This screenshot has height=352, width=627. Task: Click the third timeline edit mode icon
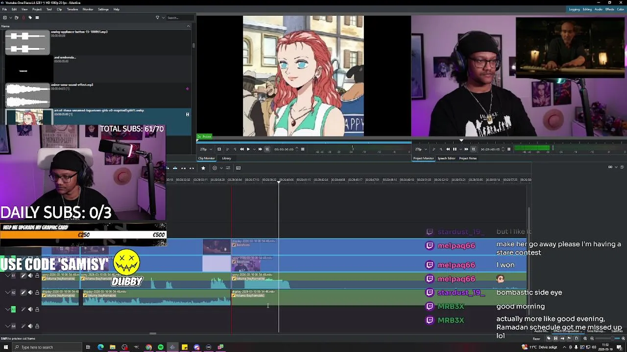click(183, 168)
